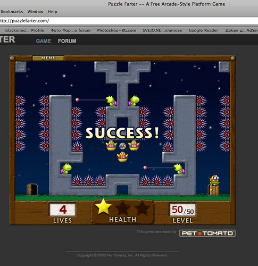The width and height of the screenshot is (258, 266).
Task: Click the upper frog's red tongue ball
Action: 77,99
